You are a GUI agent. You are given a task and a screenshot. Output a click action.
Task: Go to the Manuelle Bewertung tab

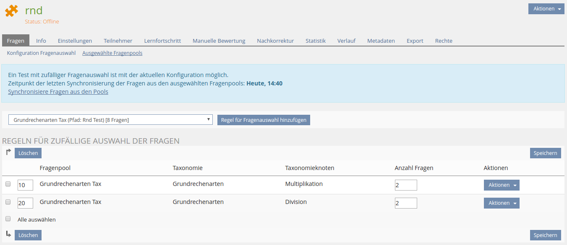tap(219, 41)
